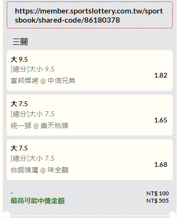Select the 大 9.5 selection title
177x218 pixels.
pos(19,59)
